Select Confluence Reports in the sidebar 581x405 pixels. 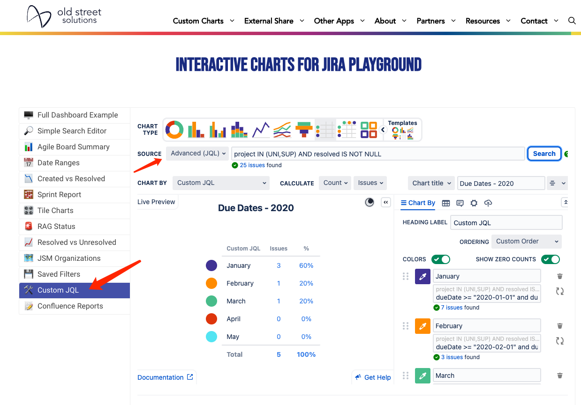coord(75,306)
